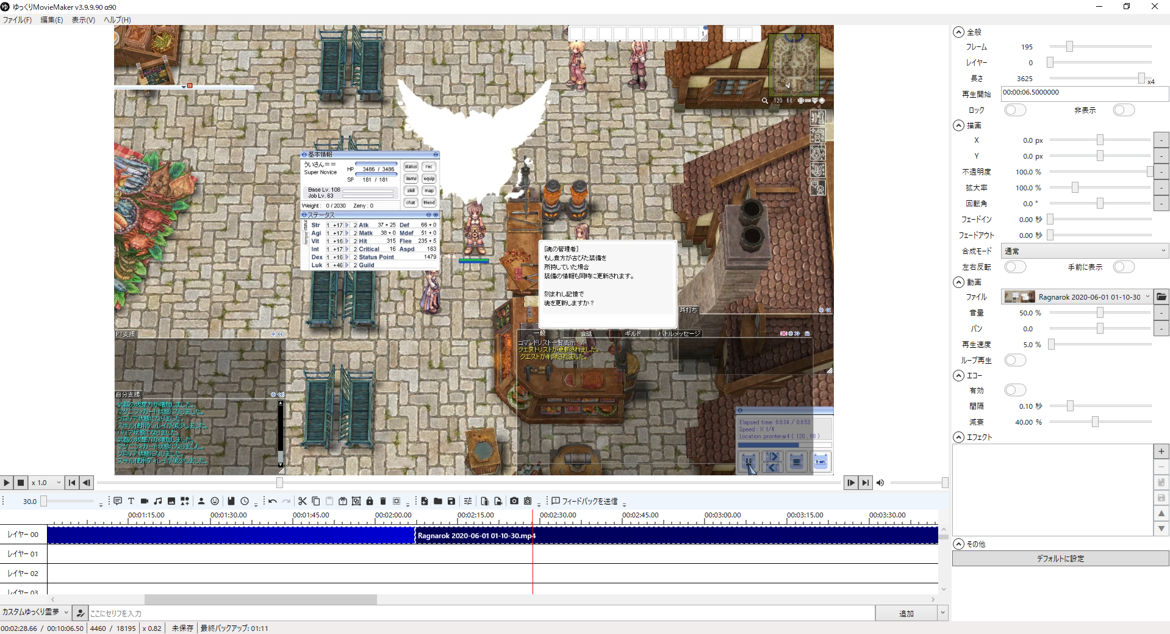Click the 不透明度 opacity animation button
Image resolution: width=1170 pixels, height=634 pixels.
click(1161, 171)
